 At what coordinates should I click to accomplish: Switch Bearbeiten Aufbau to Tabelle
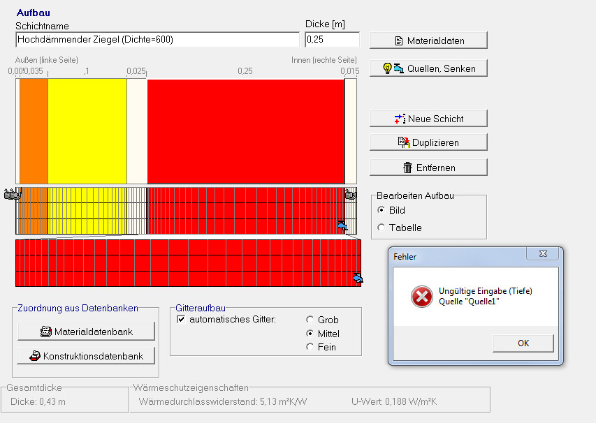[381, 228]
